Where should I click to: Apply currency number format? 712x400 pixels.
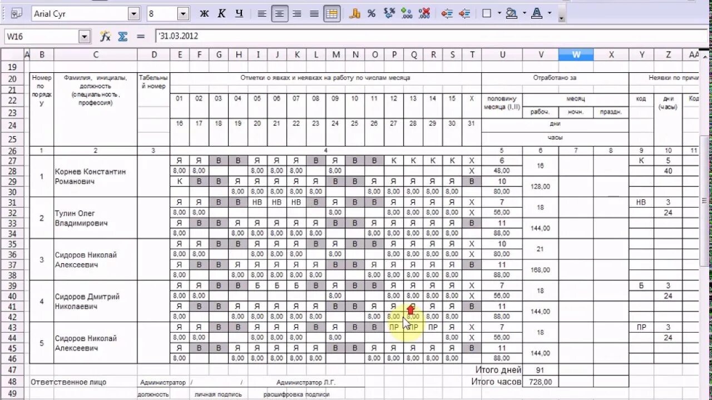point(355,14)
